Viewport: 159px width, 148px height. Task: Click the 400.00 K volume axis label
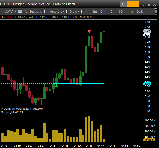pos(150,120)
